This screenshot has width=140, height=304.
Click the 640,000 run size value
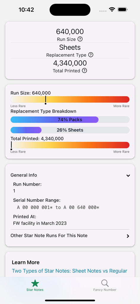(70, 31)
